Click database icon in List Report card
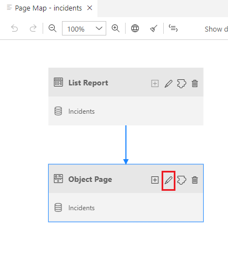 pos(58,111)
